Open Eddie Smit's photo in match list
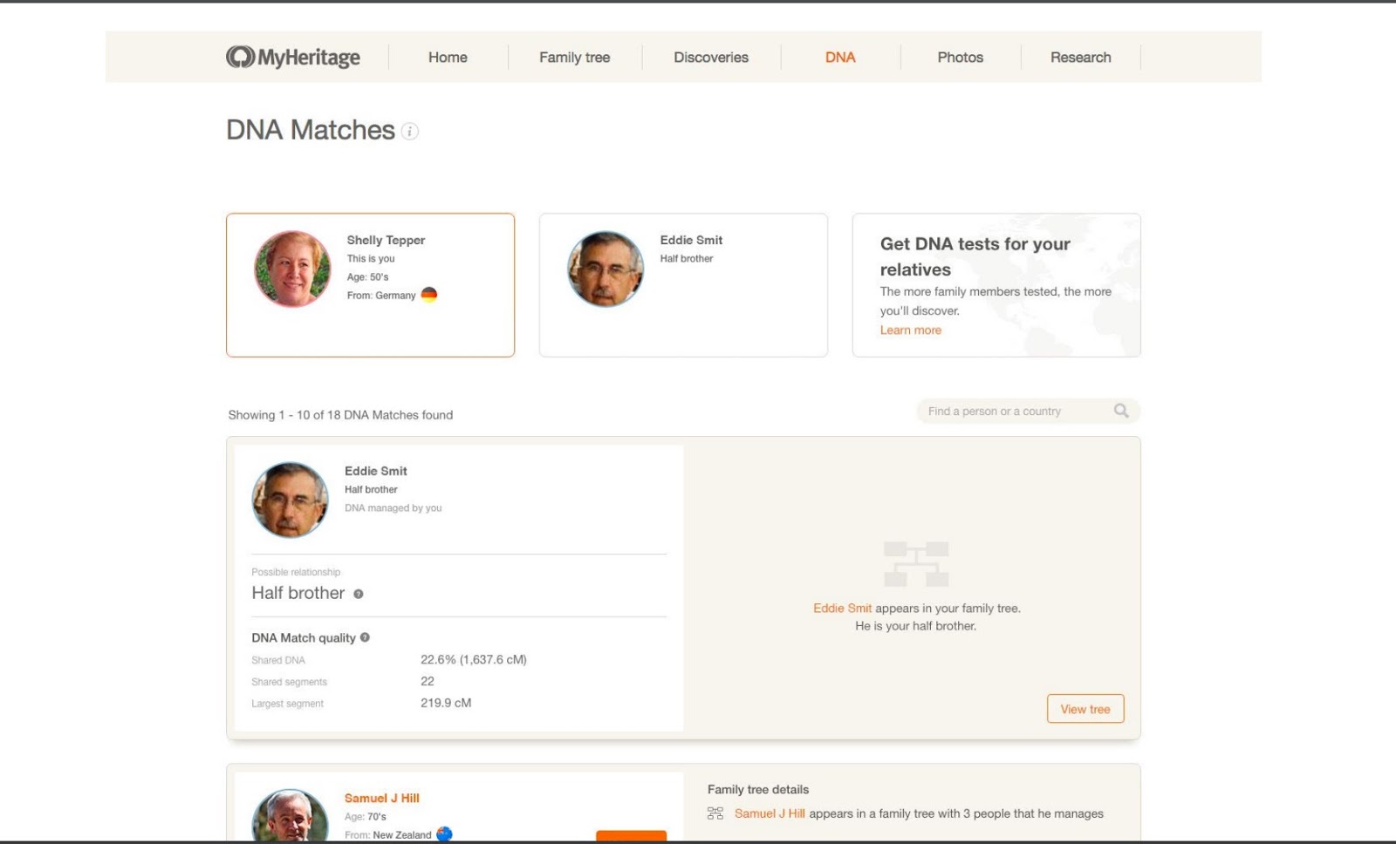This screenshot has width=1396, height=844. pyautogui.click(x=291, y=500)
